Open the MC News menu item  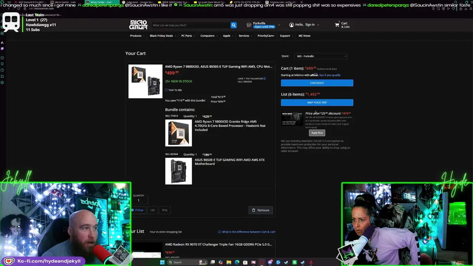(x=304, y=36)
